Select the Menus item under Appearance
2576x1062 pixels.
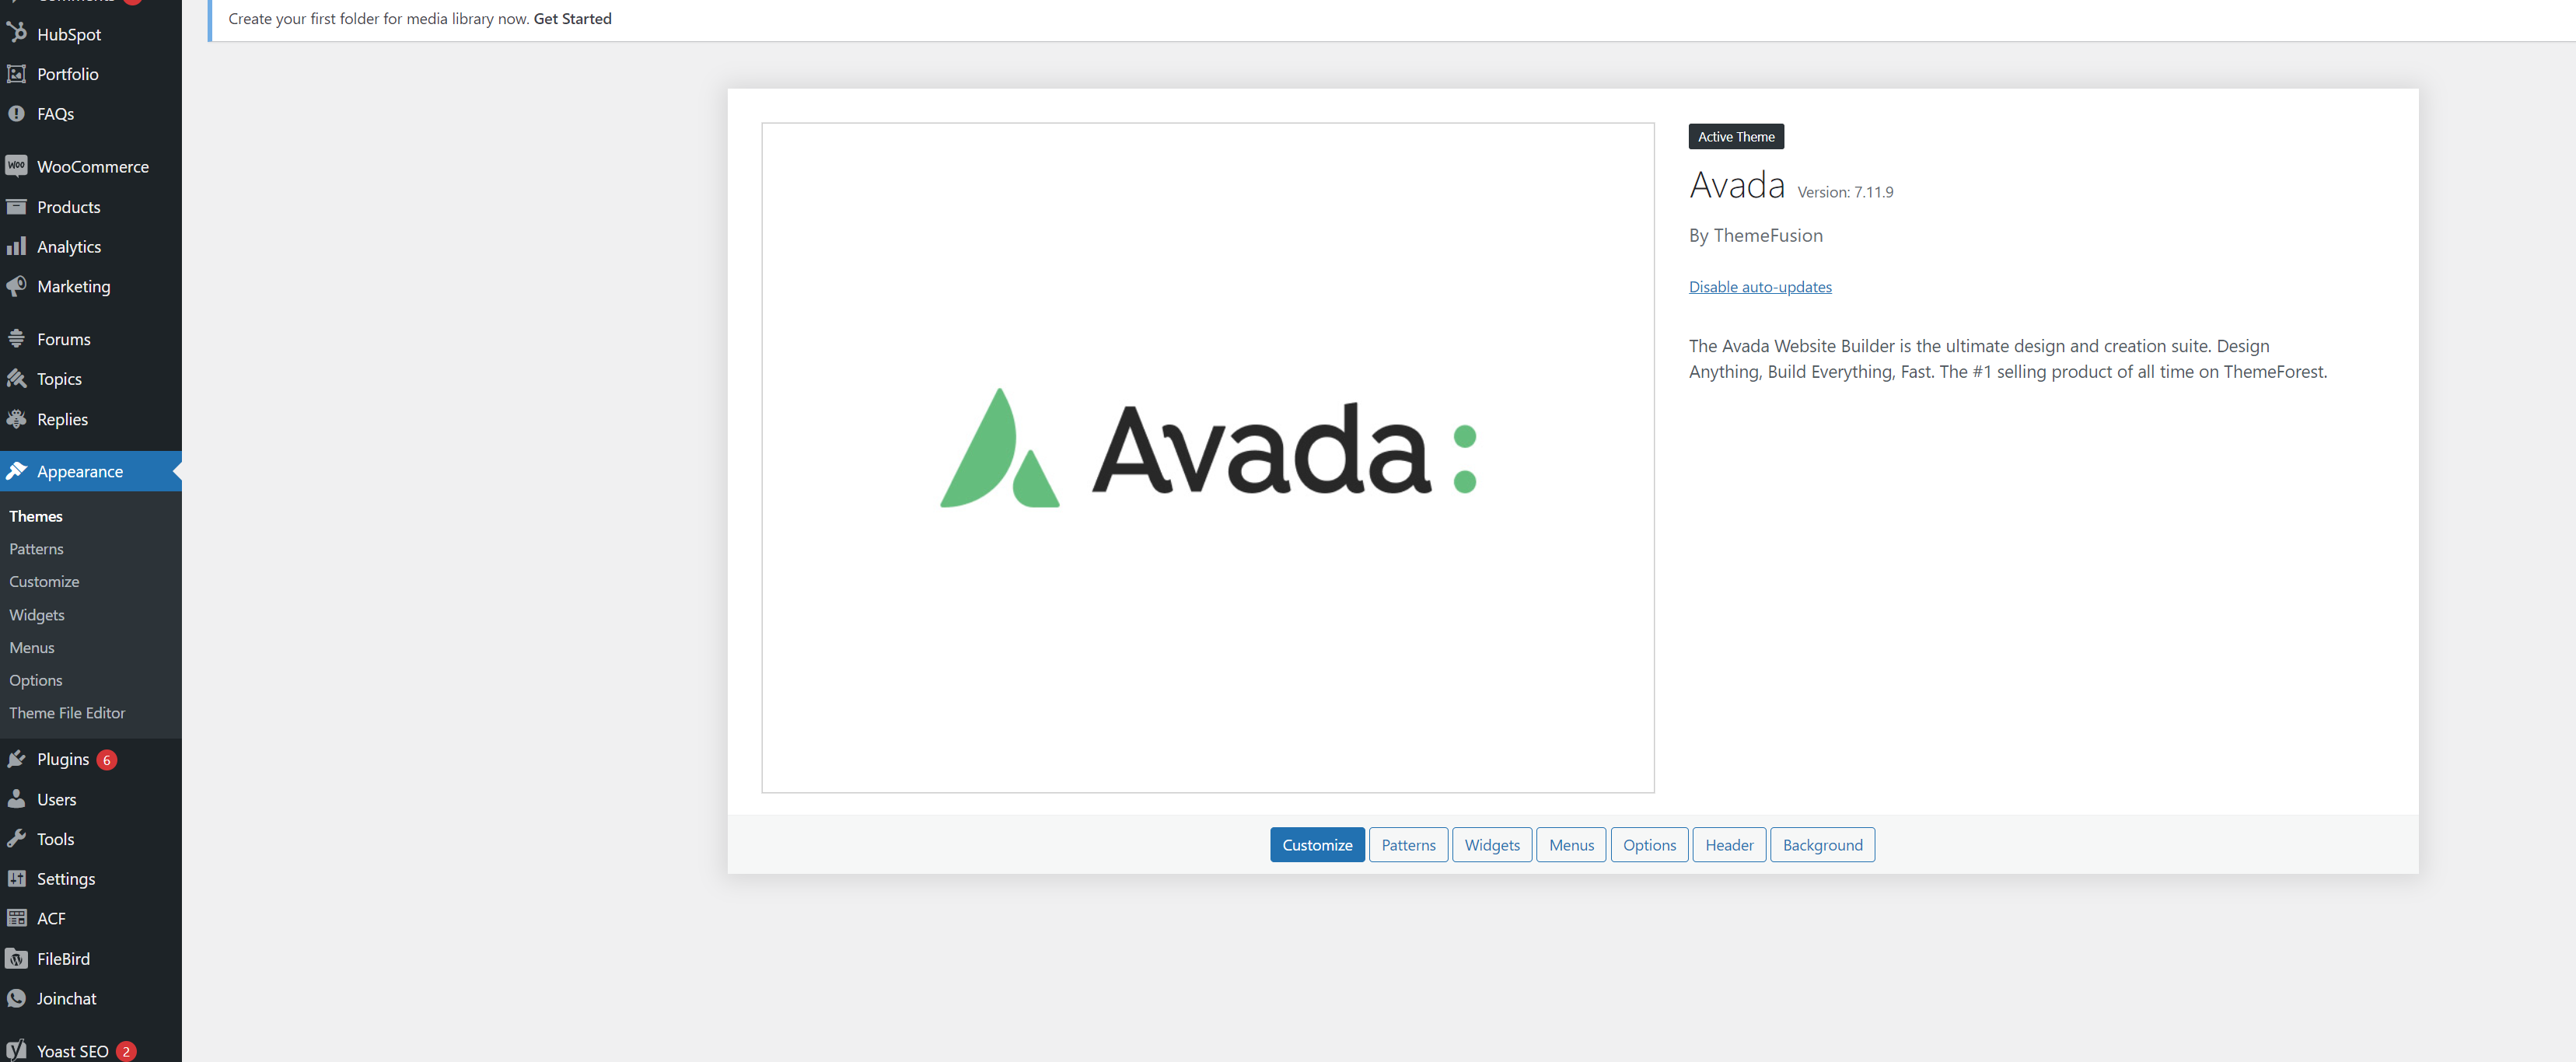[31, 647]
